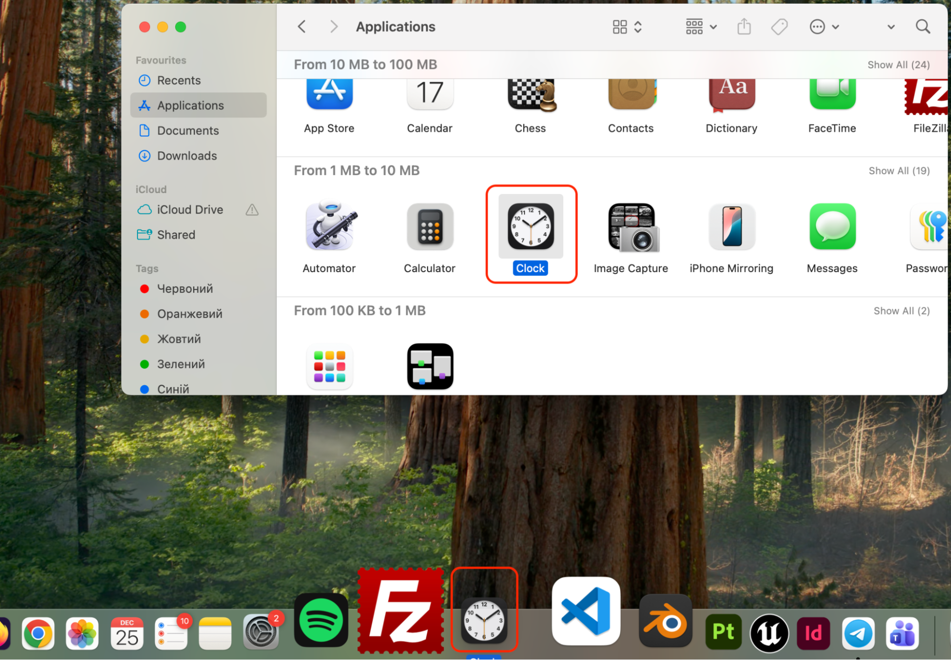Open the Downloads folder in sidebar
Screen dimensions: 951x660
(x=186, y=155)
